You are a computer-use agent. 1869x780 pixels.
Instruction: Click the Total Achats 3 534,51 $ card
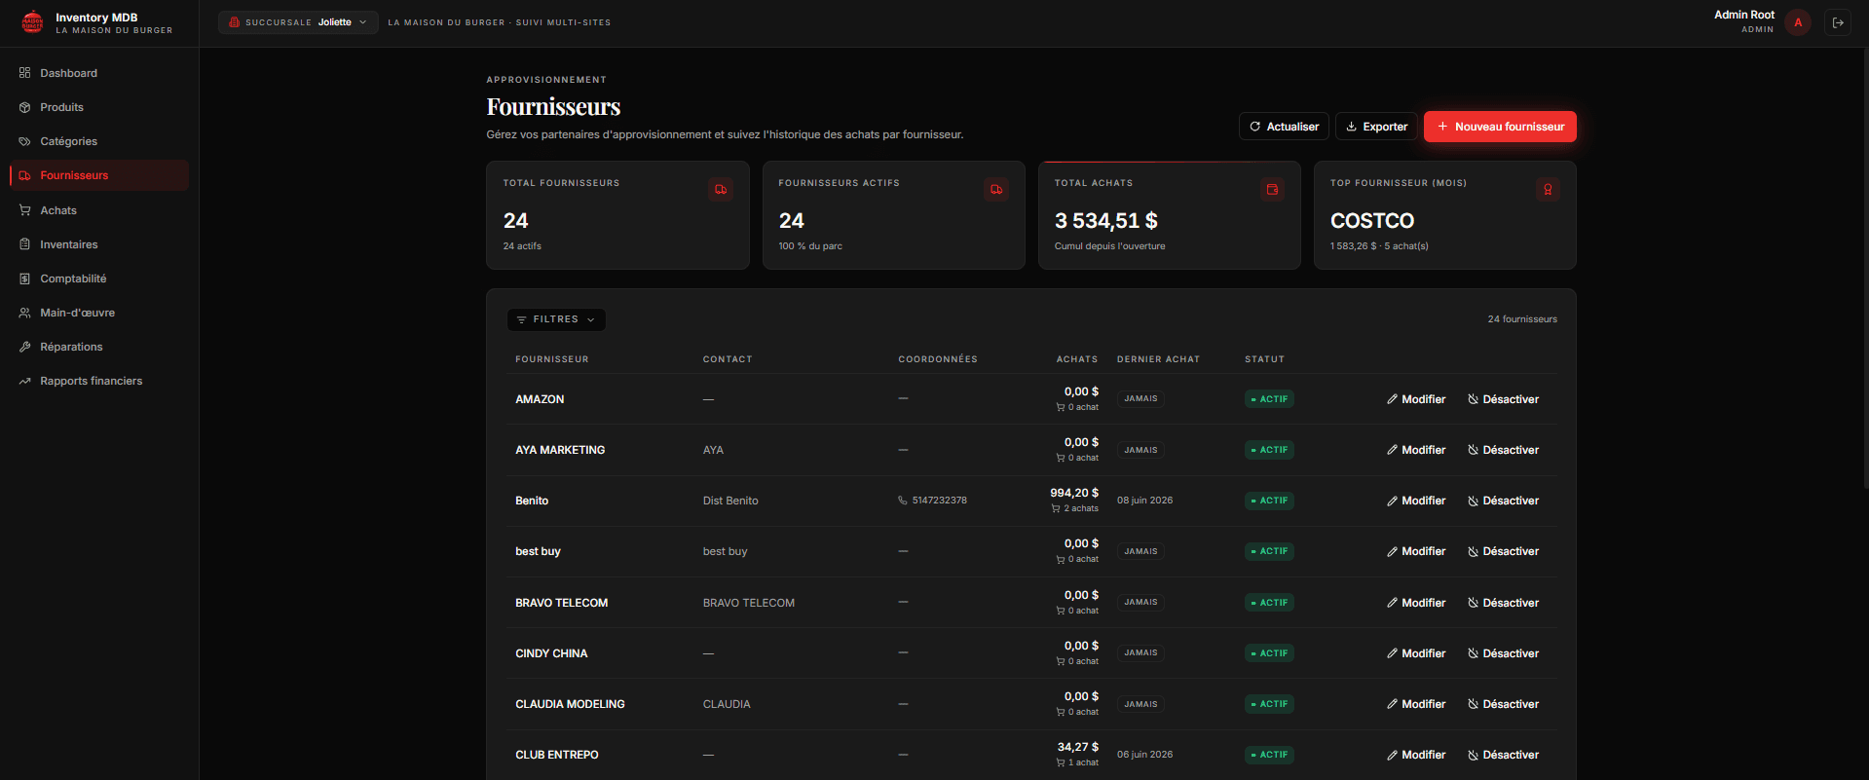coord(1170,215)
